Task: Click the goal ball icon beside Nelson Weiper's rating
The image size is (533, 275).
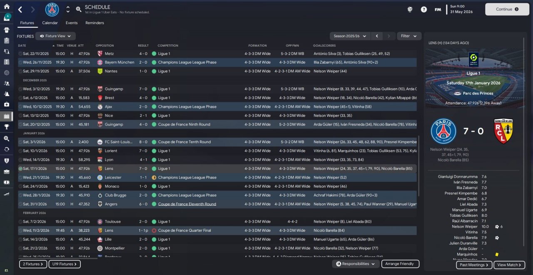Action: click(x=497, y=227)
